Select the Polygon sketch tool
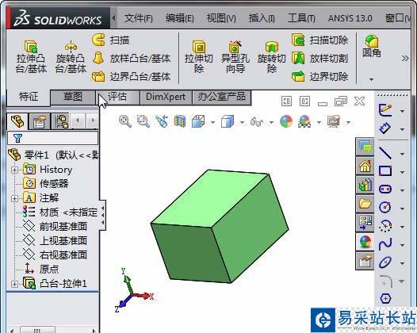The width and height of the screenshot is (417, 333). (x=385, y=298)
